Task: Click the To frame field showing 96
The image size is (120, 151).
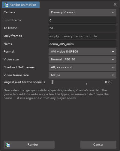Action: pyautogui.click(x=82, y=28)
